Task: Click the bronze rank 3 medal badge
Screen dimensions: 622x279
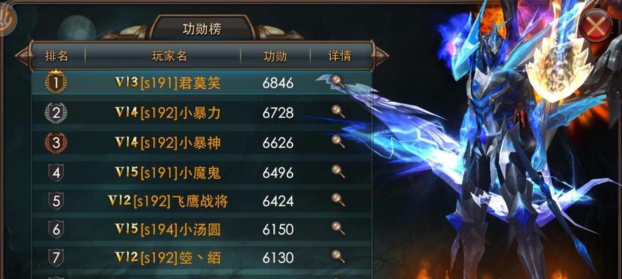Action: point(56,143)
